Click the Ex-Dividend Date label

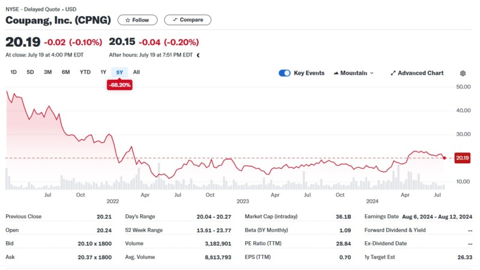[385, 244]
